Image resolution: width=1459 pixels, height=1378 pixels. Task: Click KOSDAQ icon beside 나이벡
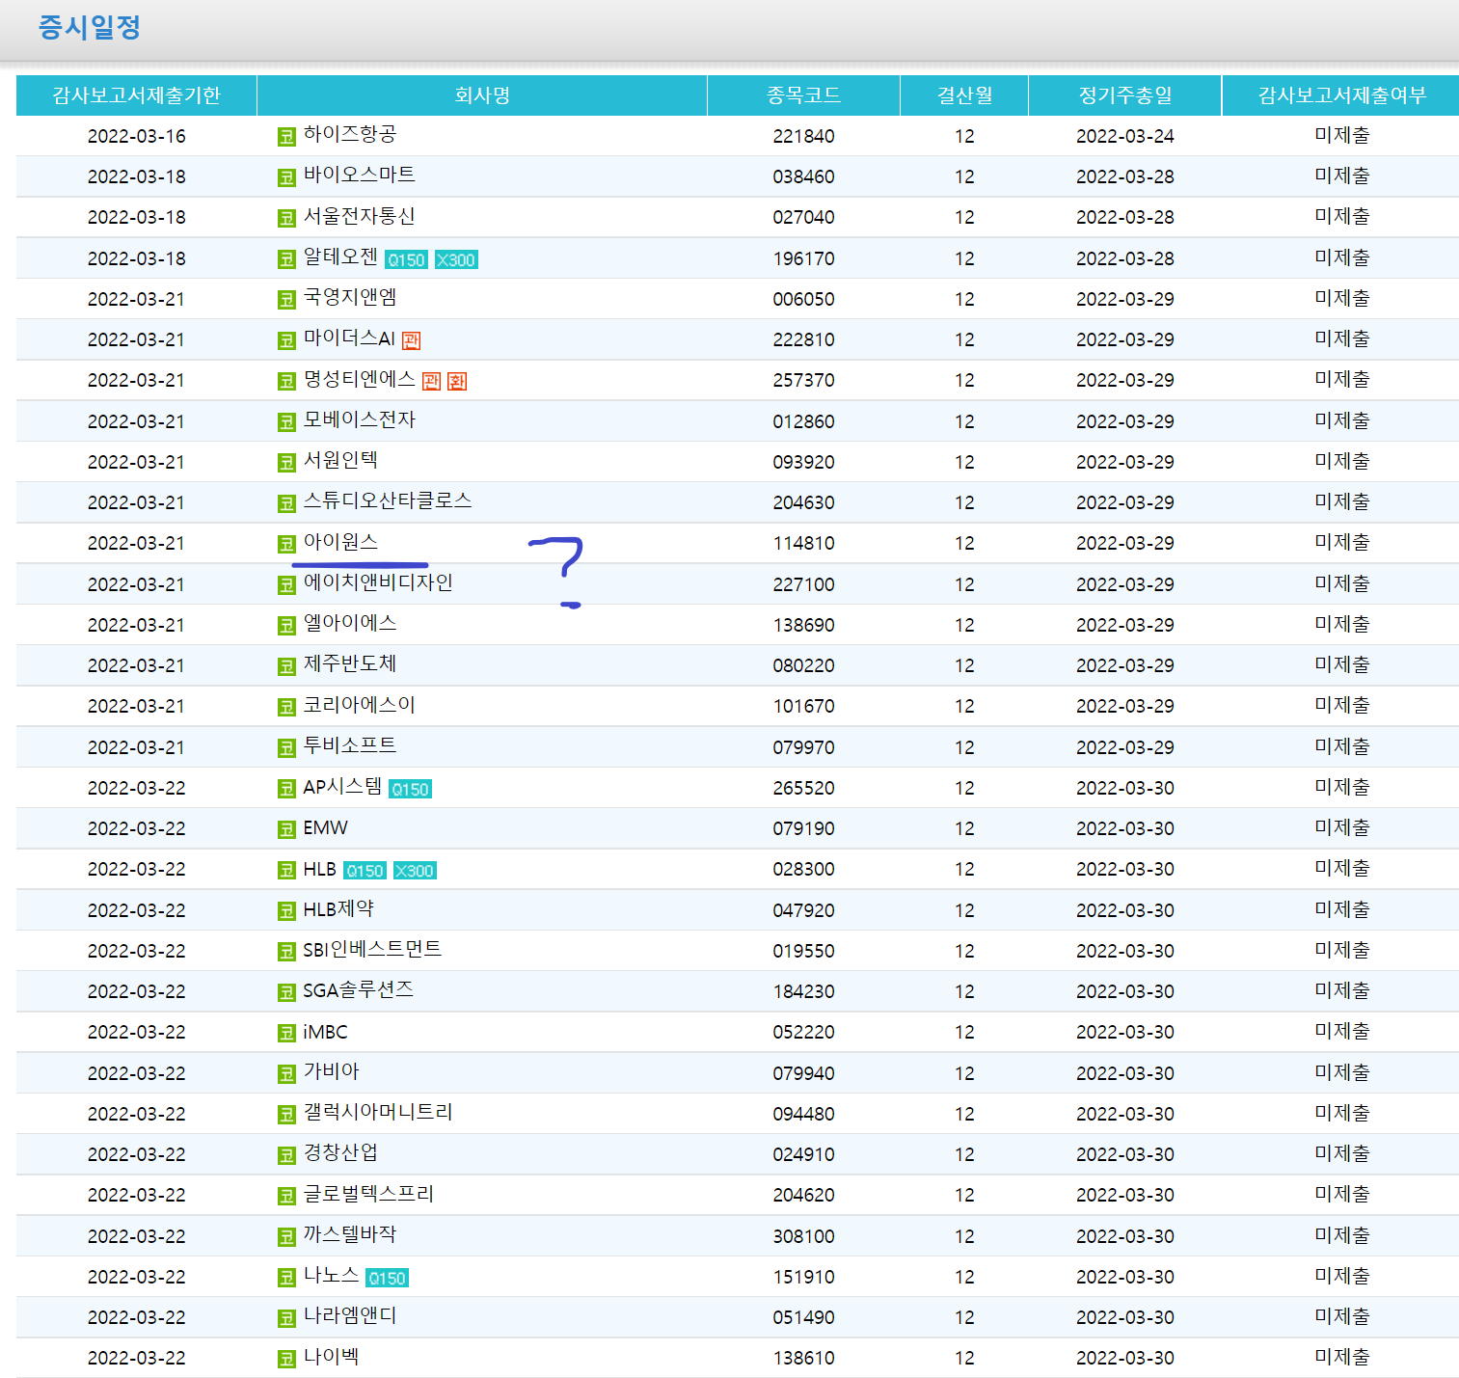286,1360
